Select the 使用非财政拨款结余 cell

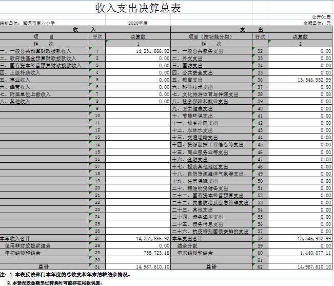click(x=44, y=246)
